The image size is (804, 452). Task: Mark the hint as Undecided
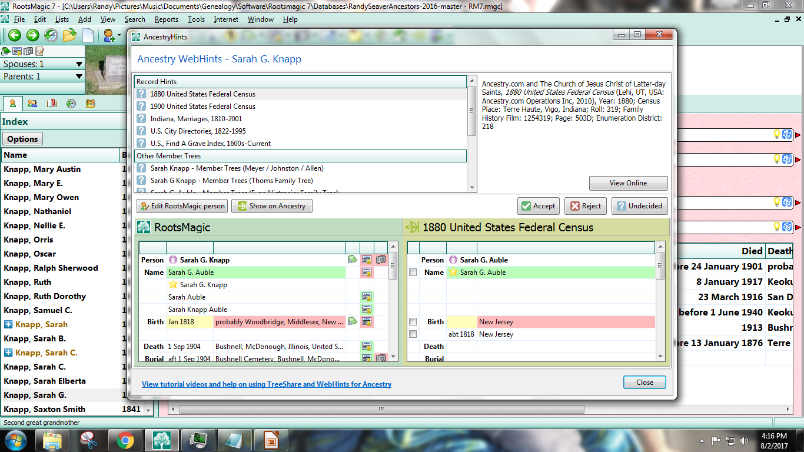[639, 206]
